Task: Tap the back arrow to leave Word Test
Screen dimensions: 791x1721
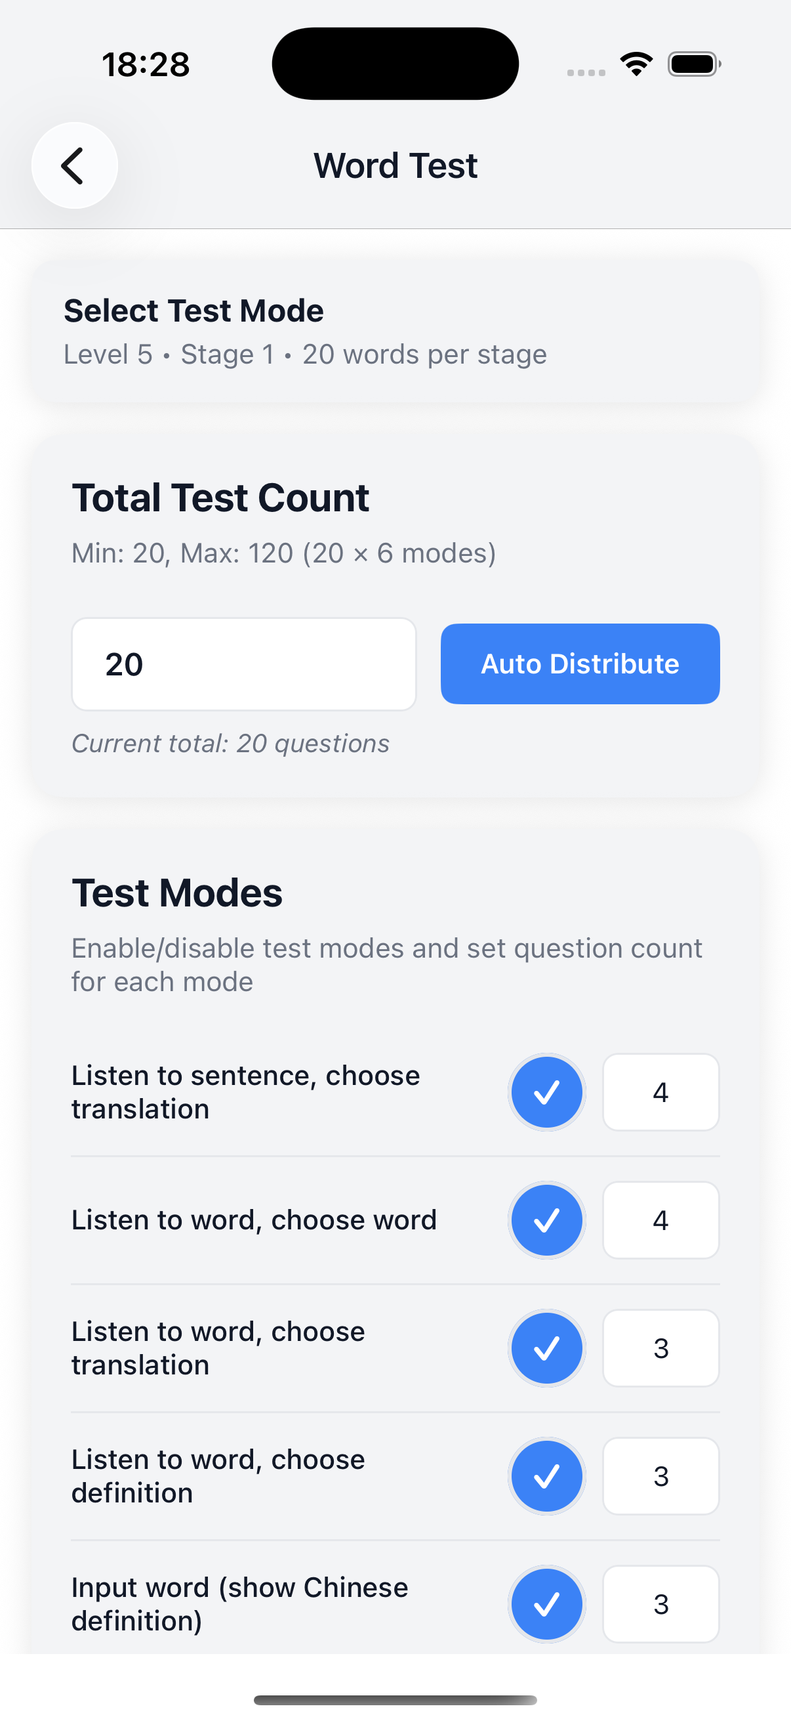Action: (73, 165)
